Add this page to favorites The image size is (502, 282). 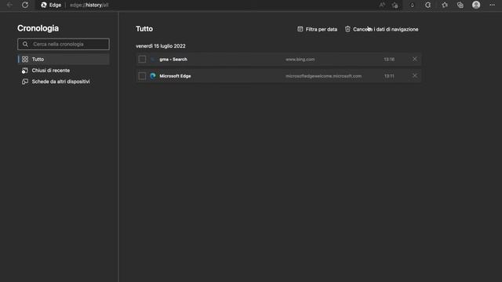[x=395, y=5]
